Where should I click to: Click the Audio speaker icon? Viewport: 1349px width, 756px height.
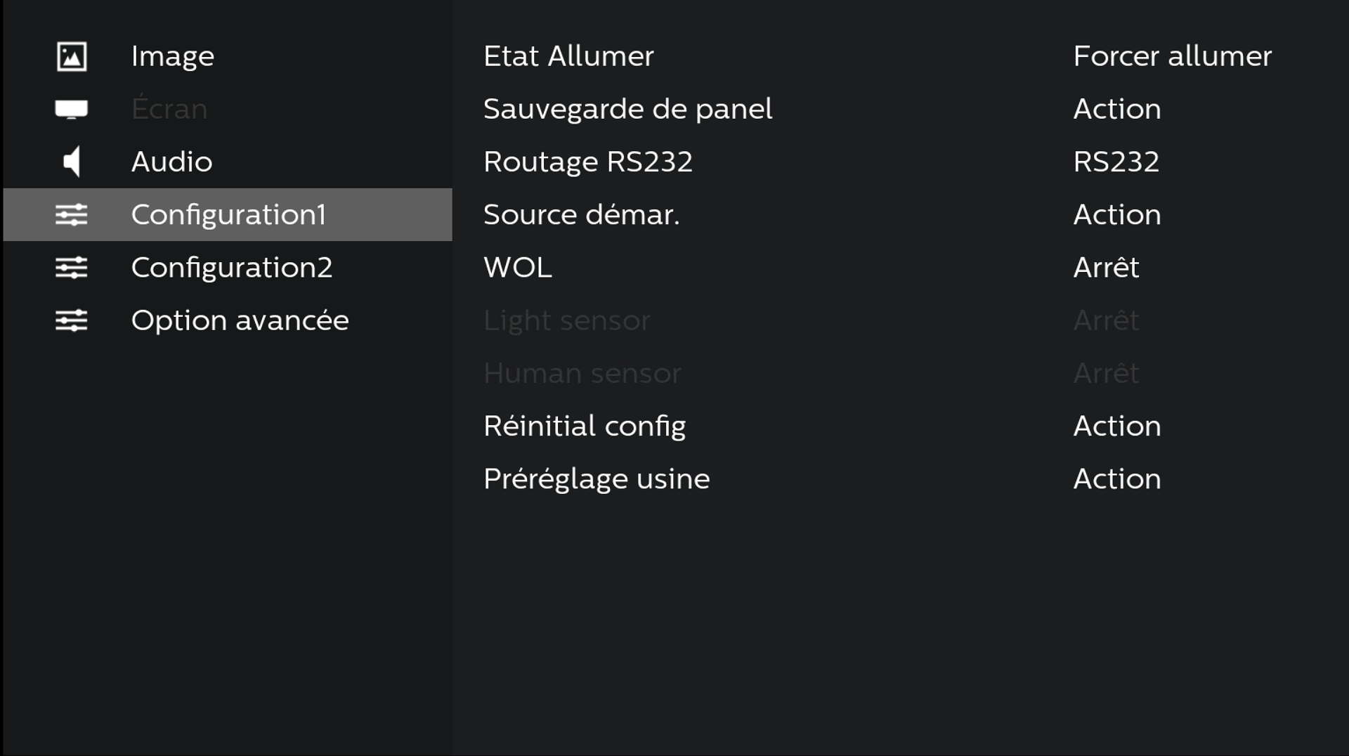click(72, 162)
